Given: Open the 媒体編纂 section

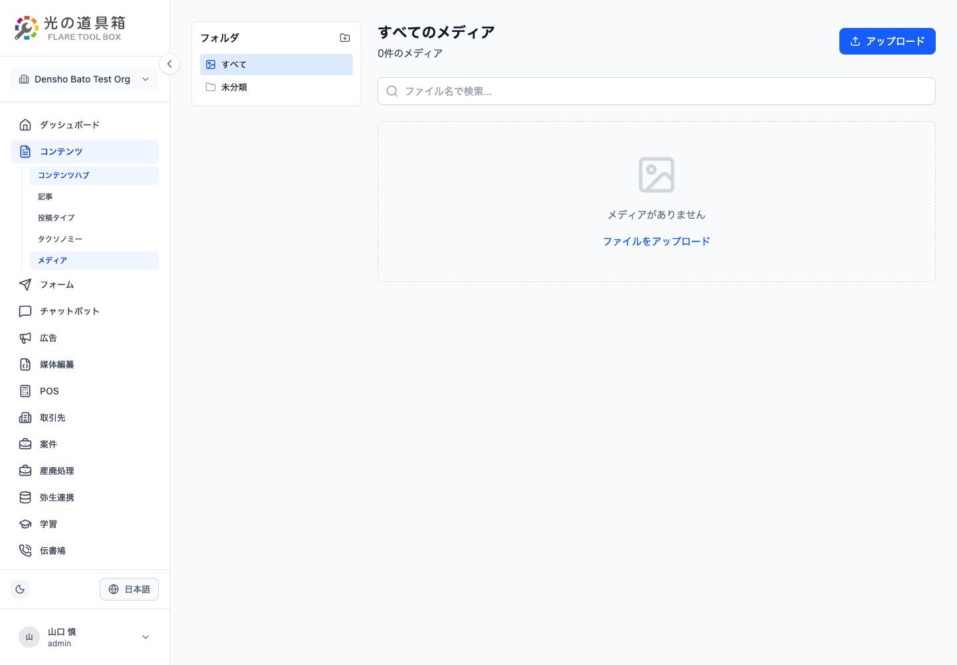Looking at the screenshot, I should 84,364.
